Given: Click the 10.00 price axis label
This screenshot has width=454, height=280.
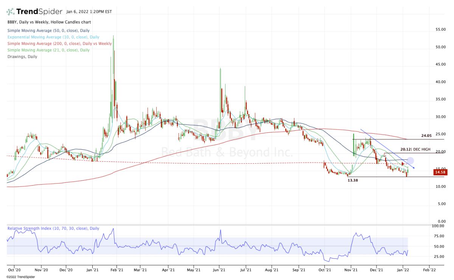Looking at the screenshot, I should click(x=442, y=186).
